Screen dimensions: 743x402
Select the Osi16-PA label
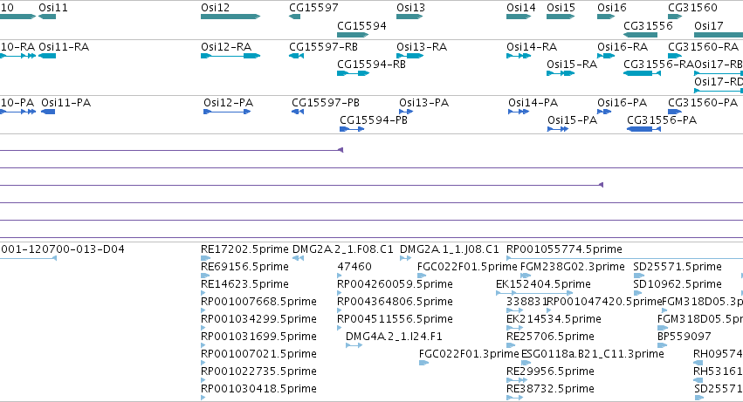[622, 103]
